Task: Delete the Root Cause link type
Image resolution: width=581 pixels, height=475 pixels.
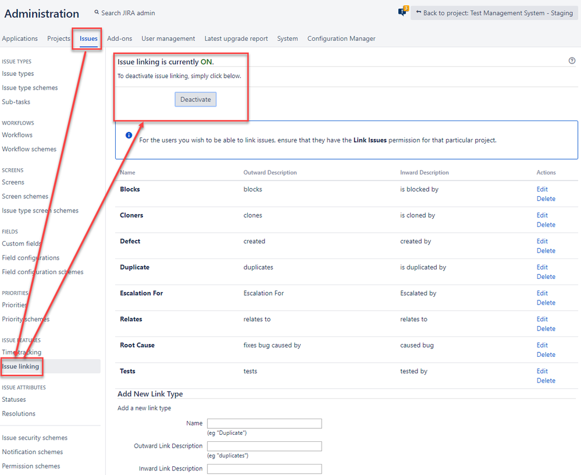Action: 546,355
